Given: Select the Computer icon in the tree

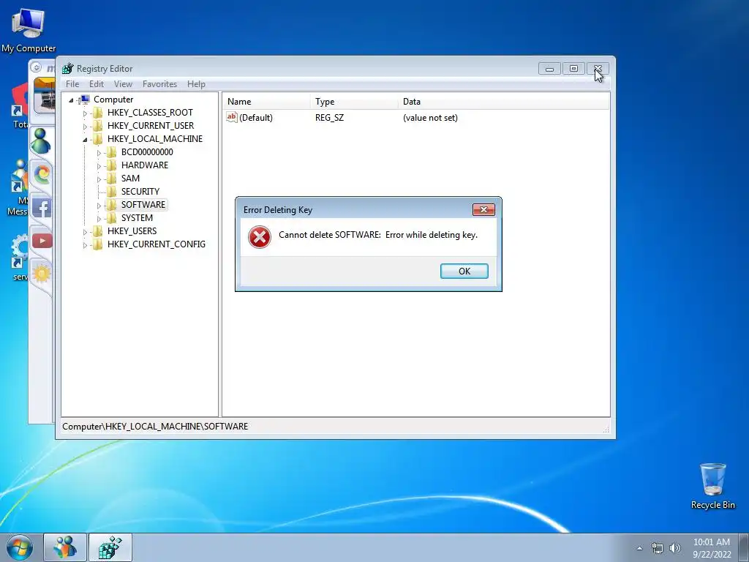Looking at the screenshot, I should pos(84,100).
